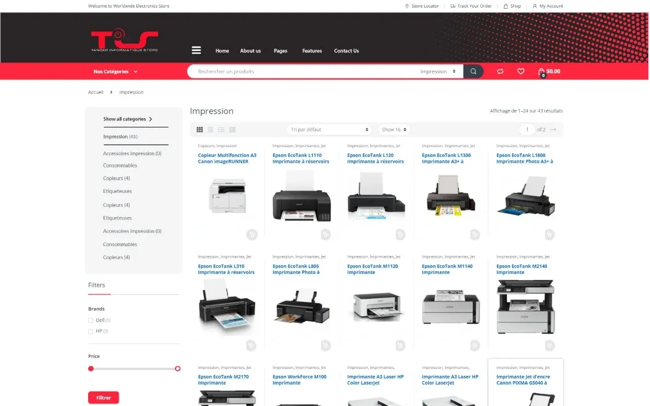Select the Impression (43) category
Image resolution: width=650 pixels, height=406 pixels.
click(120, 137)
